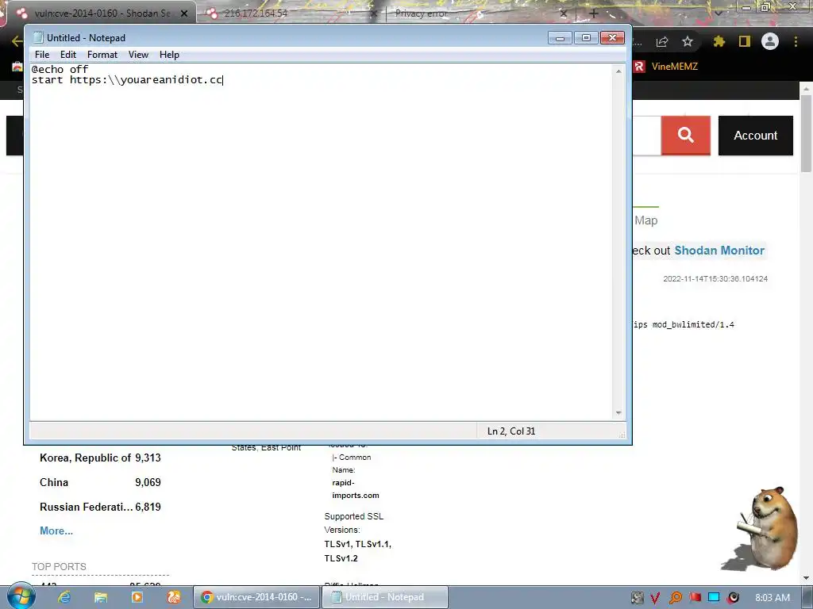This screenshot has height=609, width=813.
Task: Open Notepad's File menu
Action: tap(42, 55)
